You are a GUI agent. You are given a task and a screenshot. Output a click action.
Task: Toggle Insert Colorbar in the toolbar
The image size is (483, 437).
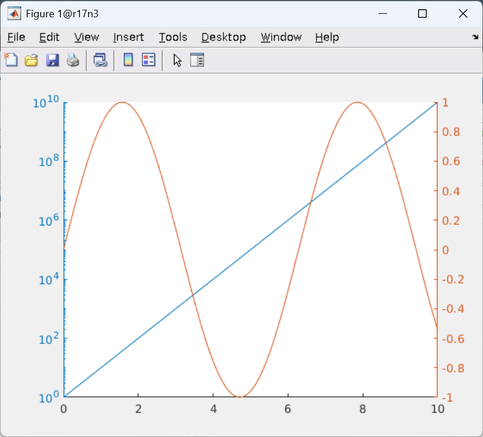pyautogui.click(x=128, y=60)
